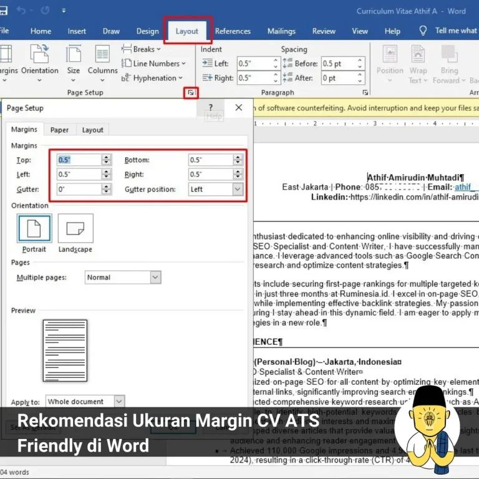Click the Redo icon in quick access
Viewport: 479px width, 479px height.
(x=45, y=11)
